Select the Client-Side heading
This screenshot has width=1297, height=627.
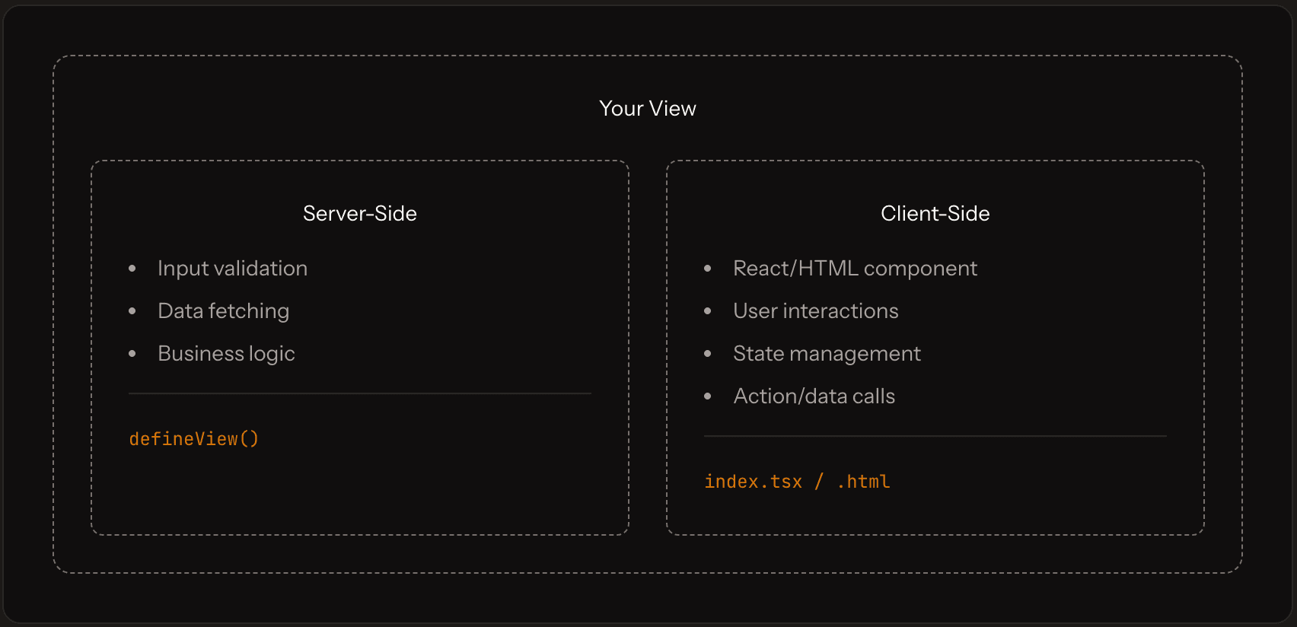(935, 214)
